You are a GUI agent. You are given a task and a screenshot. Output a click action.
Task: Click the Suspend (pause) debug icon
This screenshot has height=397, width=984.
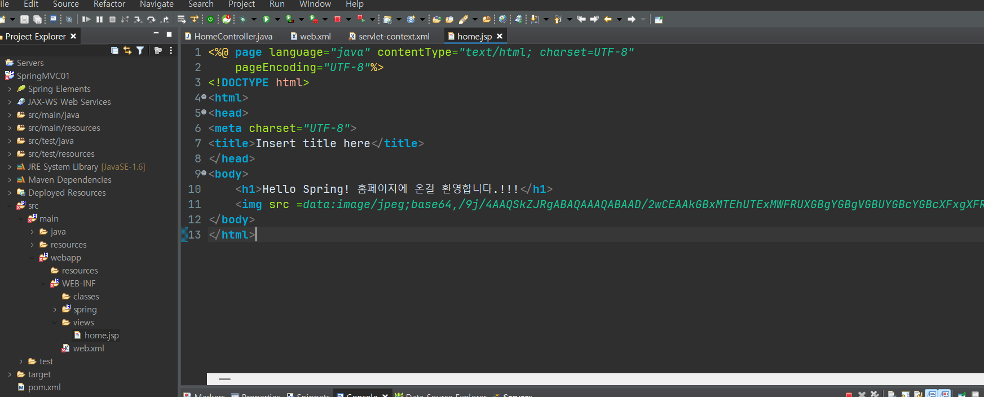[99, 19]
